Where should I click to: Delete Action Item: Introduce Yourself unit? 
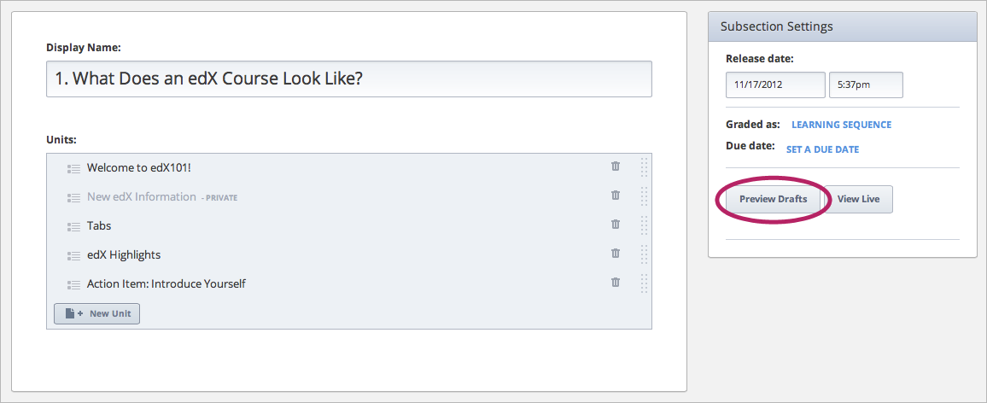(616, 283)
